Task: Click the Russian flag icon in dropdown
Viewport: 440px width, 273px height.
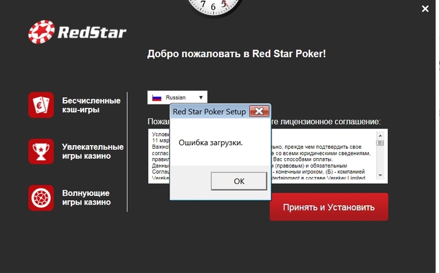Action: pos(157,98)
